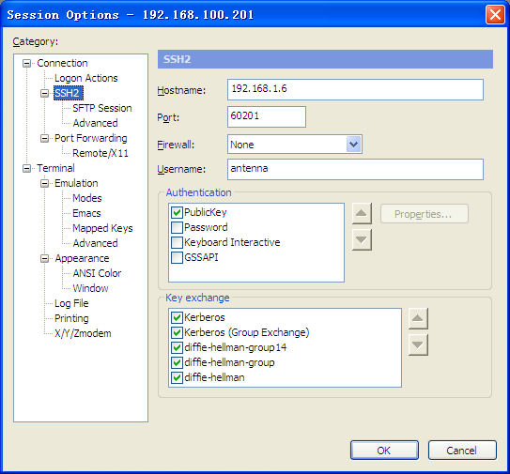Select Log File category
The image size is (510, 474).
coord(71,303)
